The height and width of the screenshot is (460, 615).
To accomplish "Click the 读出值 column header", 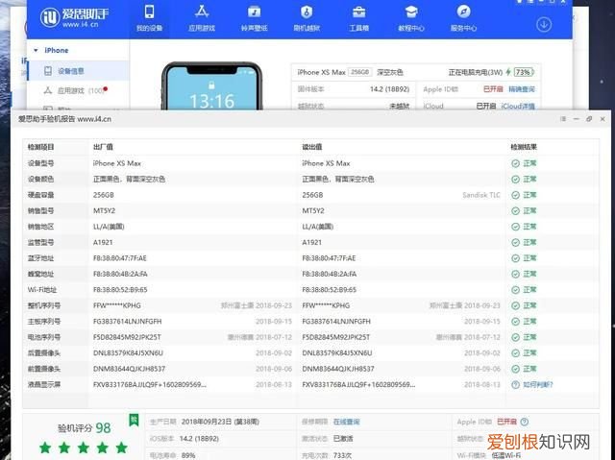I will pyautogui.click(x=312, y=147).
